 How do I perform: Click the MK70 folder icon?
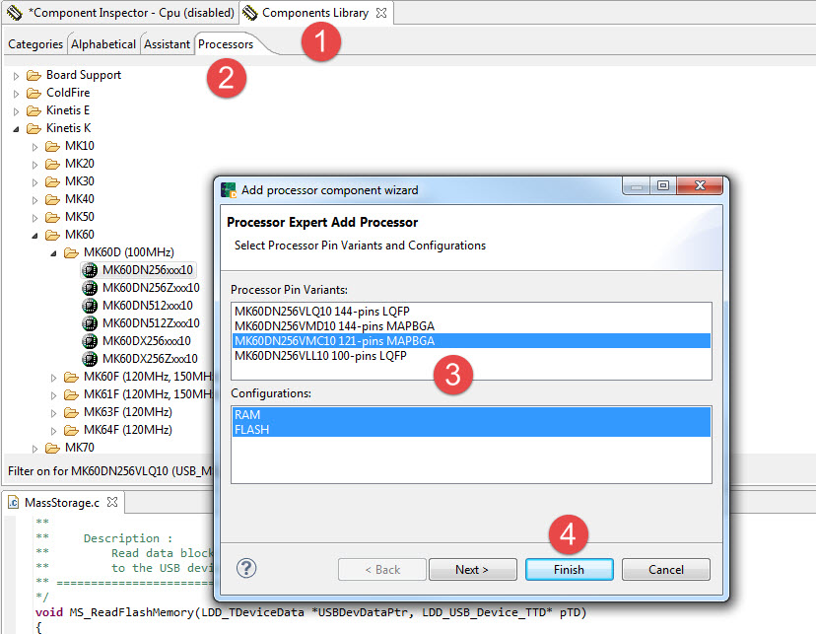[x=52, y=448]
